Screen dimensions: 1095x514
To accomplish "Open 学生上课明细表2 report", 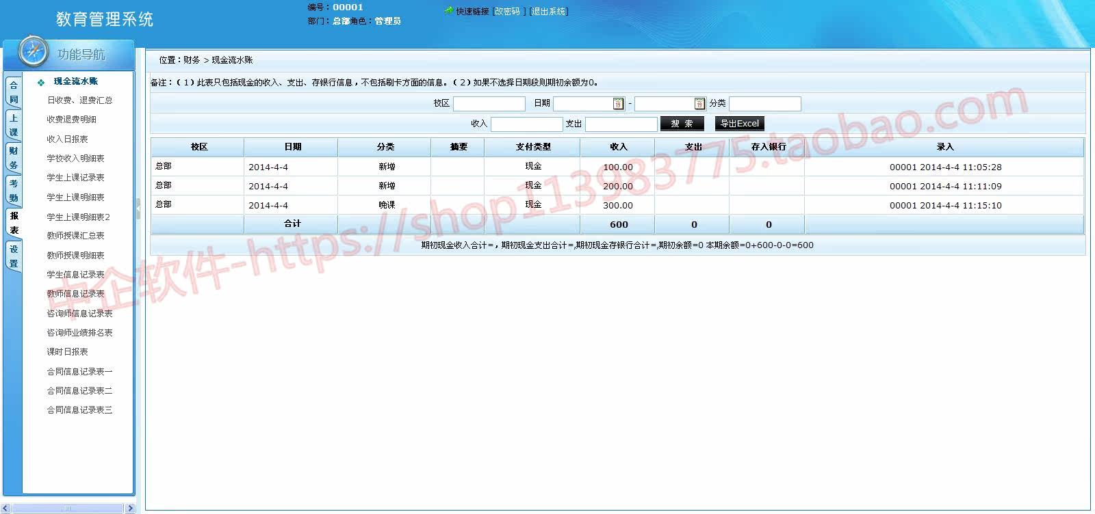I will [x=78, y=217].
